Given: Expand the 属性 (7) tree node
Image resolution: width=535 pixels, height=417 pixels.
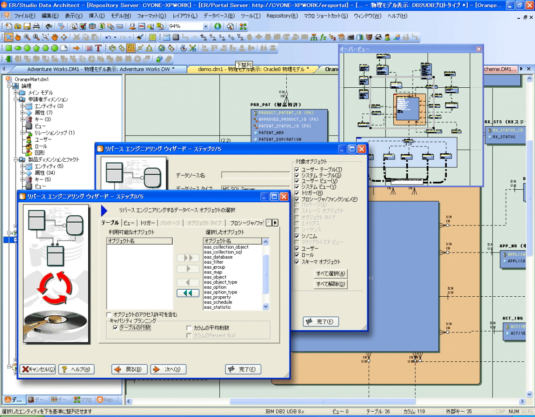Looking at the screenshot, I should (22, 113).
